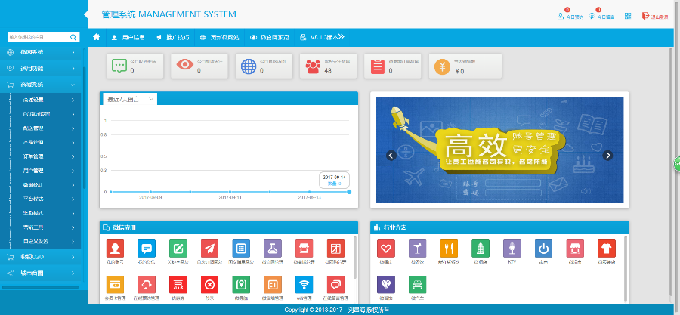Show the next banner slide
Viewport: 680px width, 315px height.
pos(607,155)
